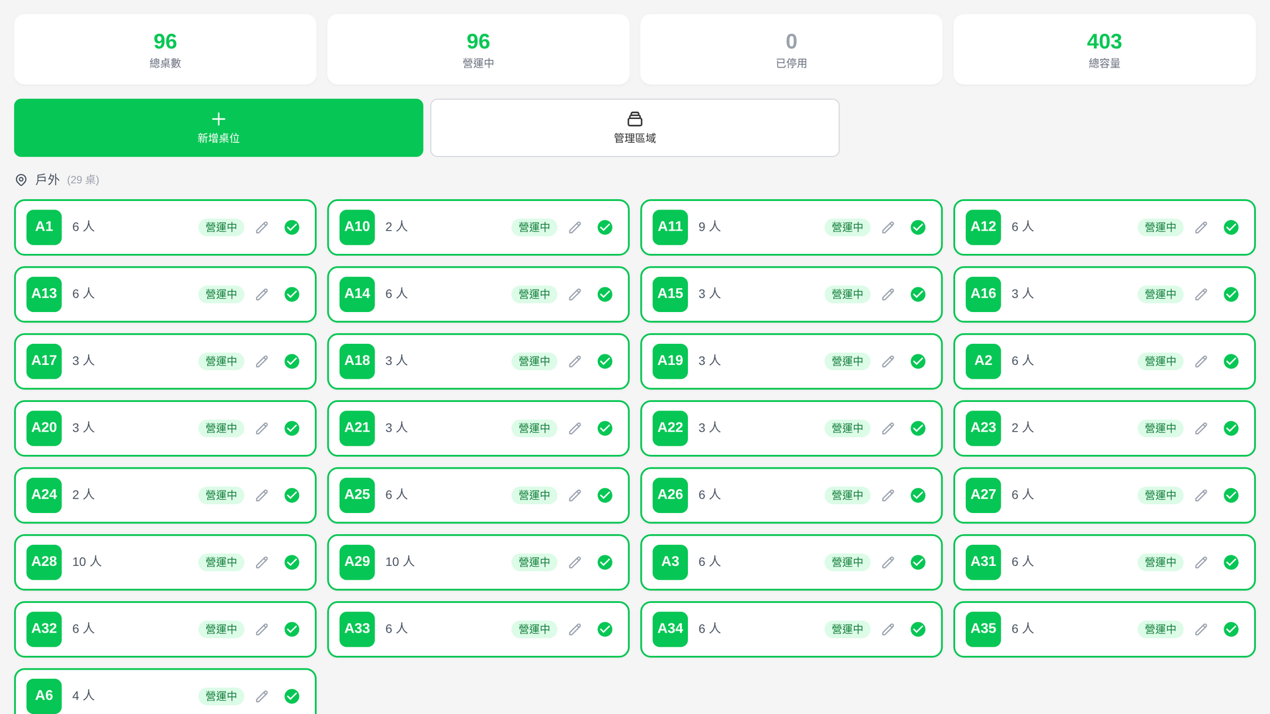
Task: Toggle checkmark status for table A33
Action: point(605,629)
